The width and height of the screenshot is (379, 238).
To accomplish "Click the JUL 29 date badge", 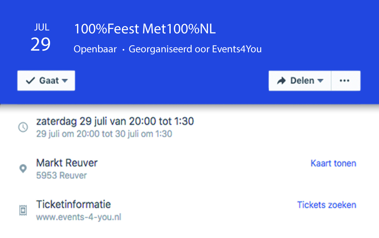I will pyautogui.click(x=41, y=37).
